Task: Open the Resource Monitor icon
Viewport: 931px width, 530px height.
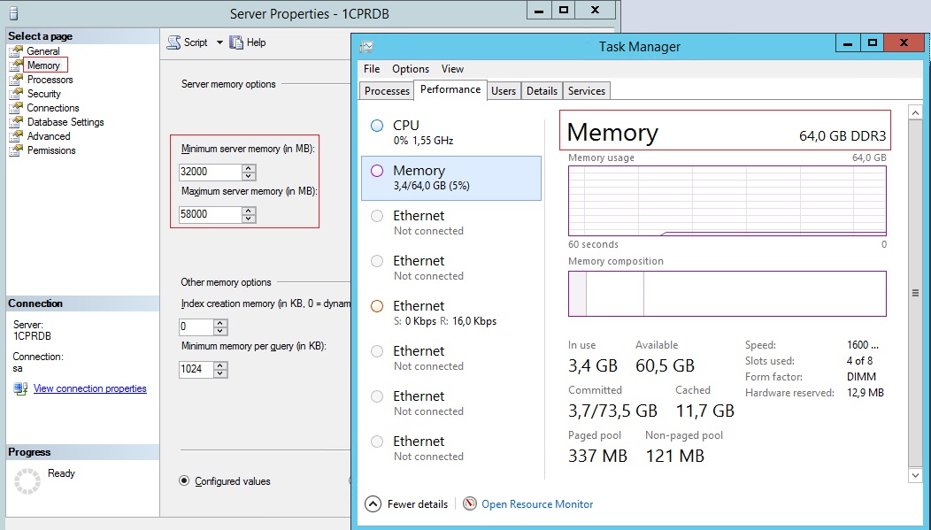Action: click(470, 503)
